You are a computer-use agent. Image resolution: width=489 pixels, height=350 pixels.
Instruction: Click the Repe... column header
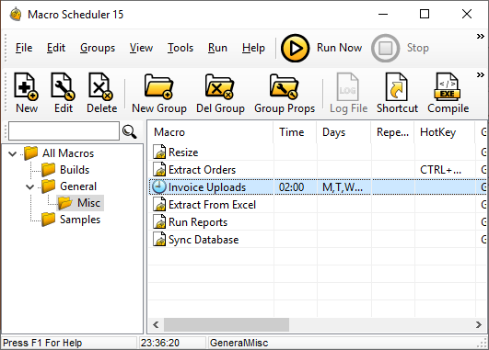pyautogui.click(x=392, y=132)
